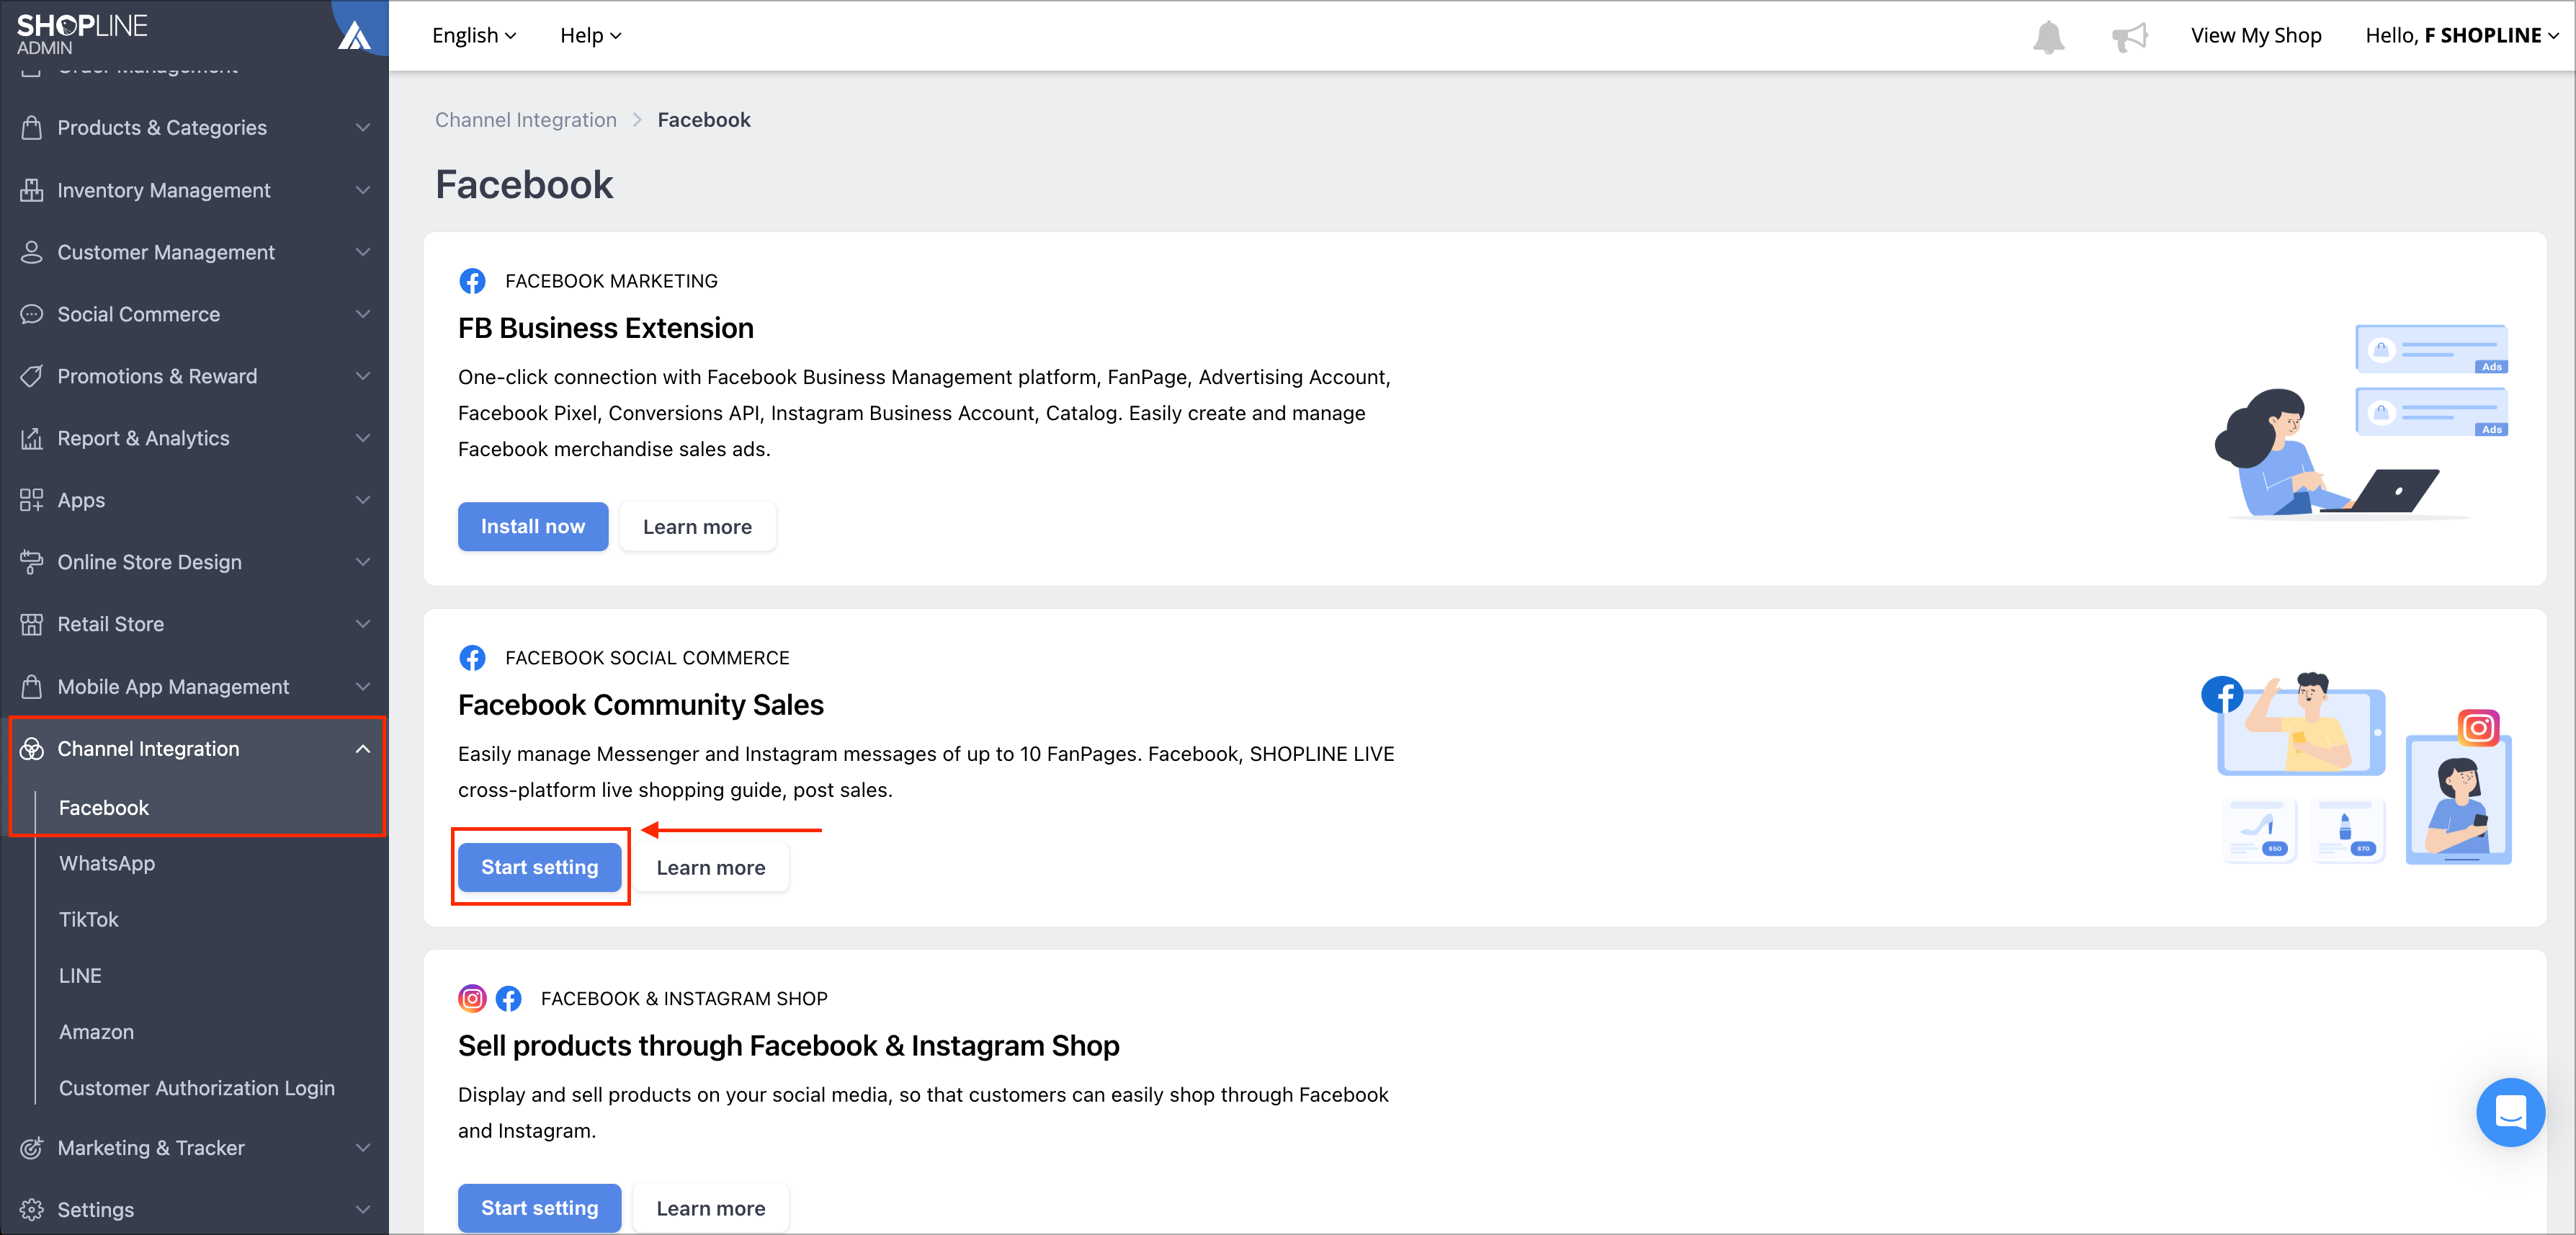2576x1235 pixels.
Task: Click the notification bell icon
Action: (2048, 37)
